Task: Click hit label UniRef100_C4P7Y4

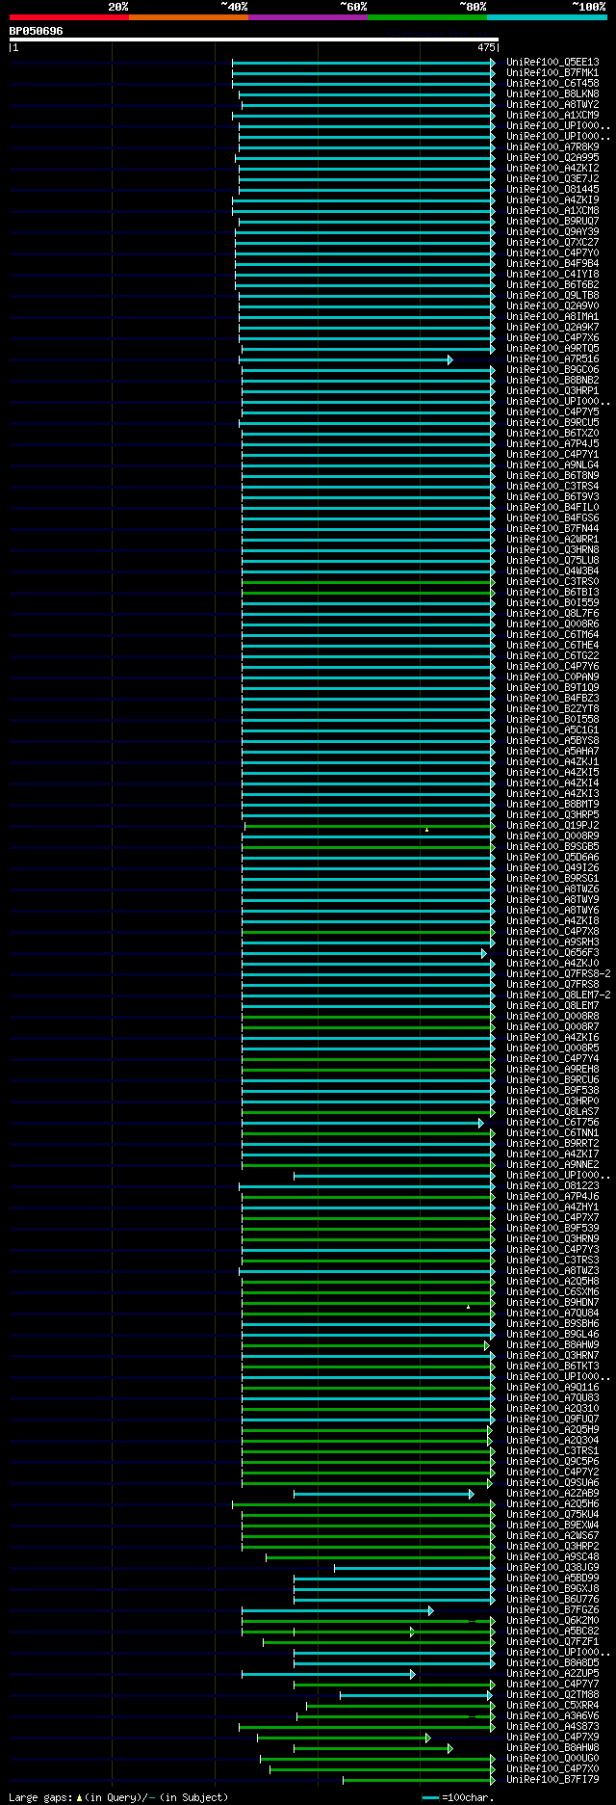Action: point(552,1059)
